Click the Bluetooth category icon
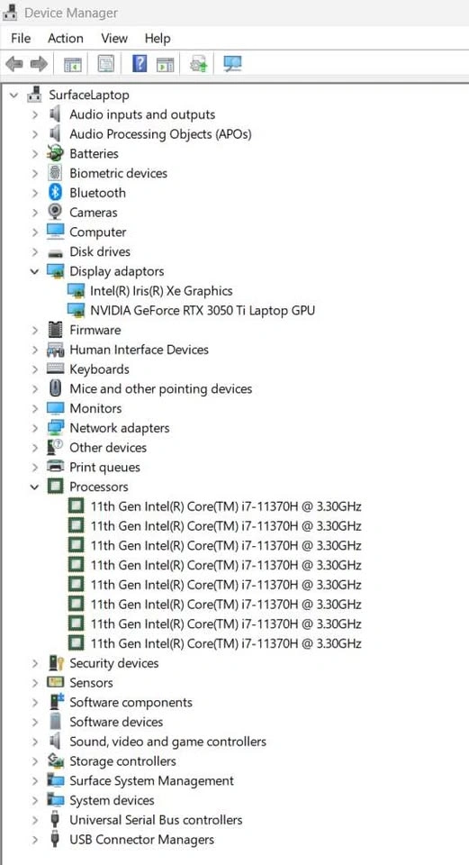This screenshot has width=469, height=865. click(56, 193)
